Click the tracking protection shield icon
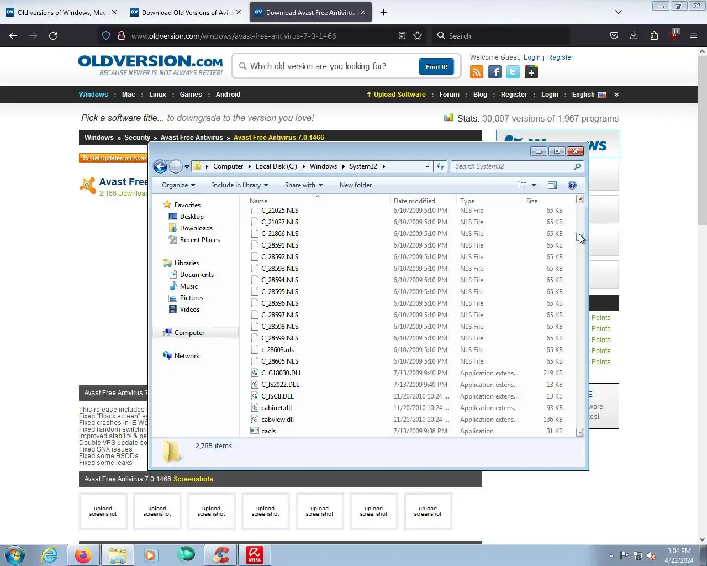707x566 pixels. tap(106, 35)
